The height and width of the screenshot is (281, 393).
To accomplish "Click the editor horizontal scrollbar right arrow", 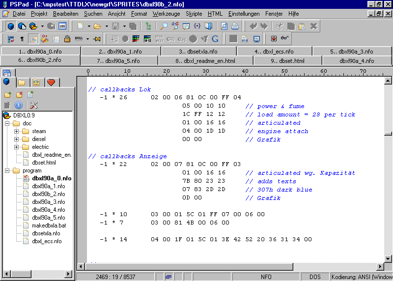I will coord(380,266).
